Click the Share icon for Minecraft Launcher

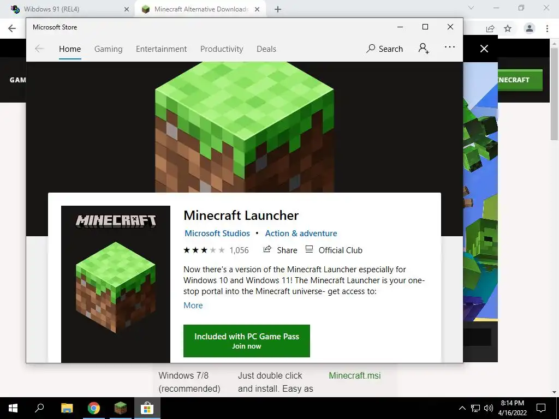tap(280, 250)
